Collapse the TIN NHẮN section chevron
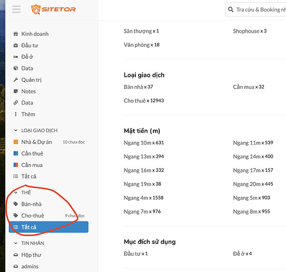This screenshot has width=286, height=272. pyautogui.click(x=16, y=243)
